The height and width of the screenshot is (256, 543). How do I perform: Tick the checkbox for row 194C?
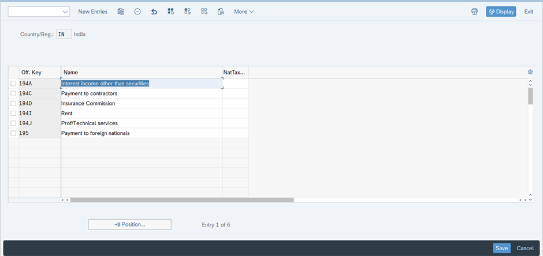pyautogui.click(x=13, y=93)
